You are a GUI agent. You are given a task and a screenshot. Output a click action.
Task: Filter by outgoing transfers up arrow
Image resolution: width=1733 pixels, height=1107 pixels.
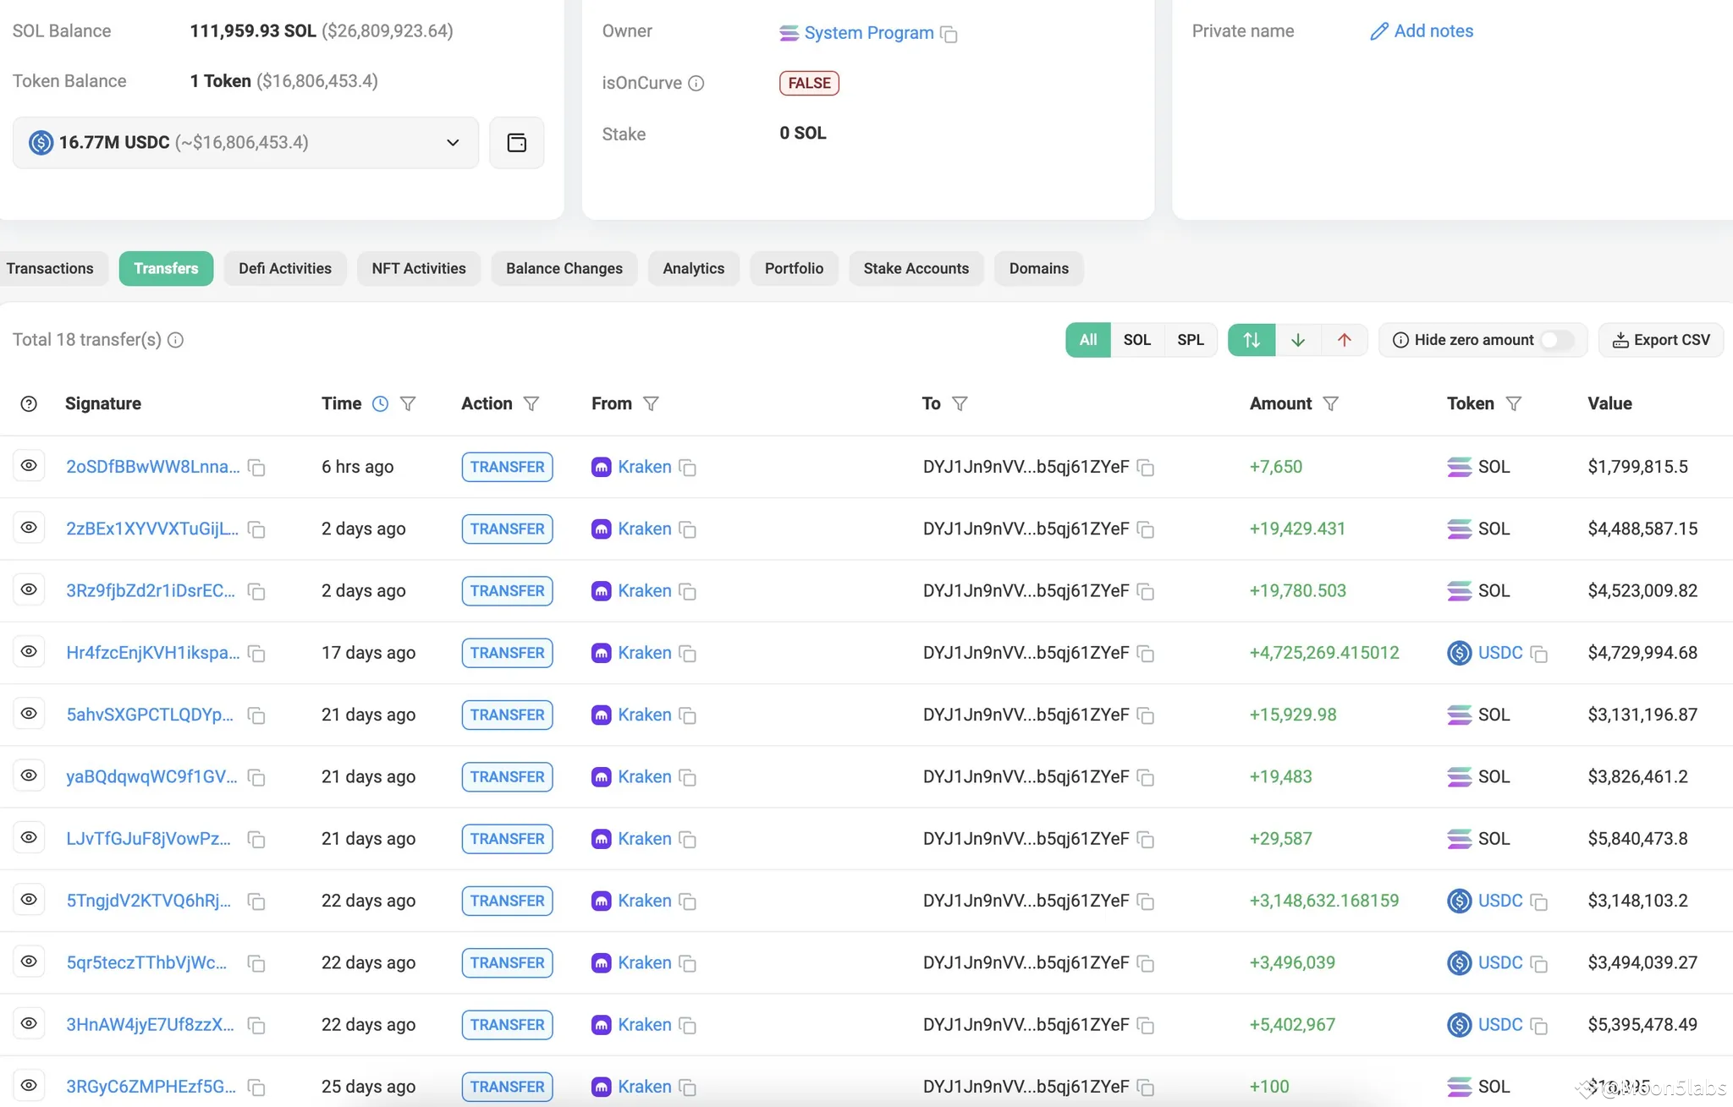1344,340
